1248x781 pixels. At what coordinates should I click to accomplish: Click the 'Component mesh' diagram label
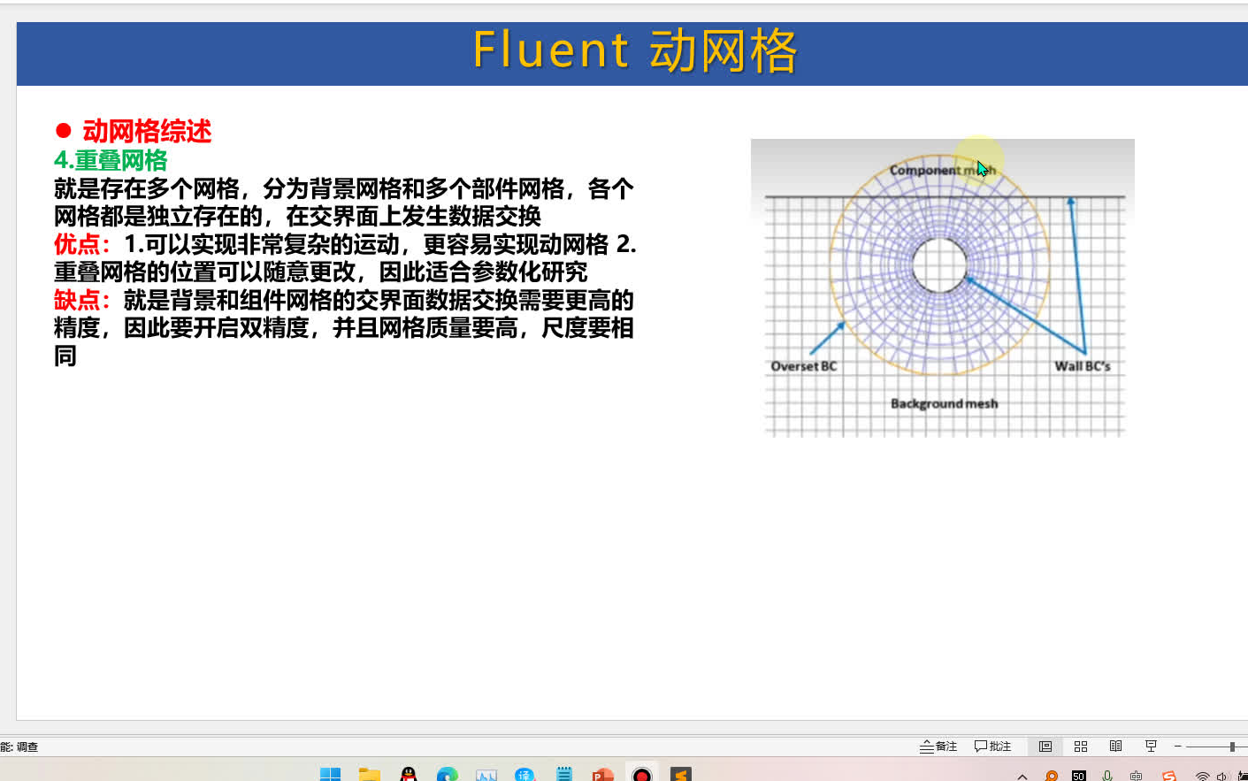[942, 170]
